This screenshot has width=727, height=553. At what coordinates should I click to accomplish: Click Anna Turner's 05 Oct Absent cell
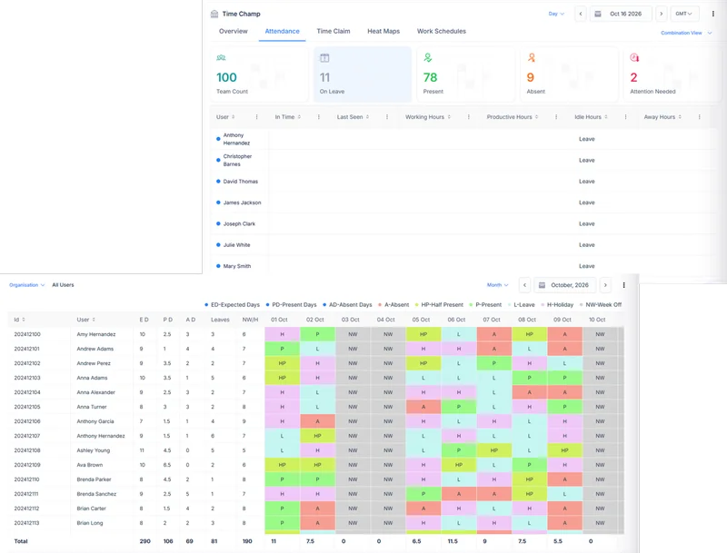(x=423, y=407)
